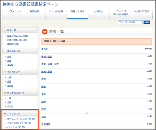Click the minus icon beside 予約の多い本
The image size is (156, 130).
(x=5, y=72)
